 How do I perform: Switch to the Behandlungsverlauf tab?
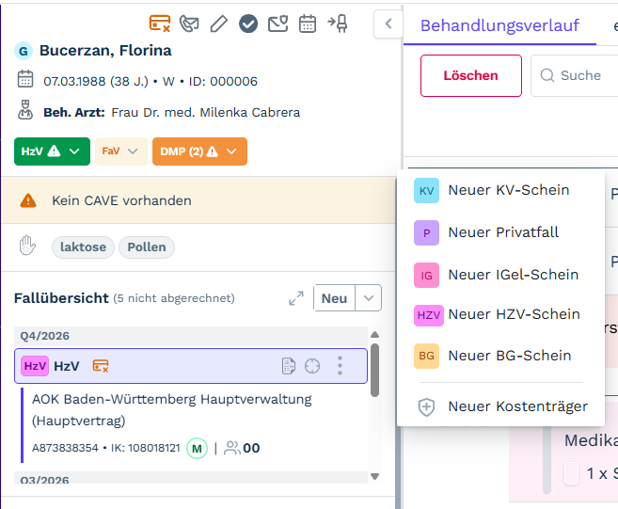click(499, 25)
